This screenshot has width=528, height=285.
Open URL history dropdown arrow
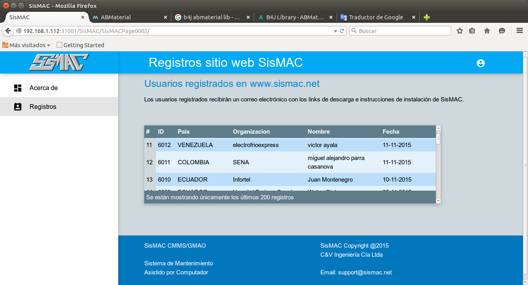point(335,31)
